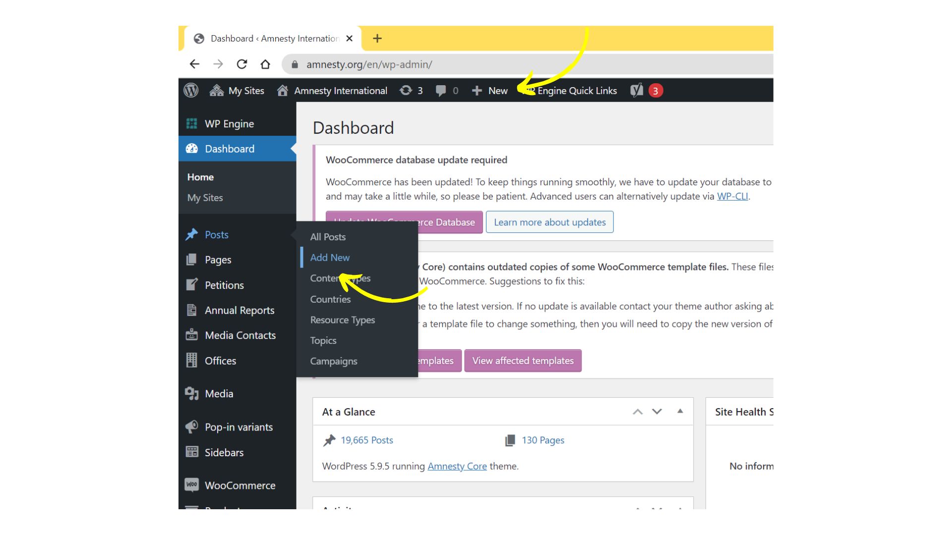Open Media Contacts in sidebar
Viewport: 952px width, 535px height.
tap(237, 335)
